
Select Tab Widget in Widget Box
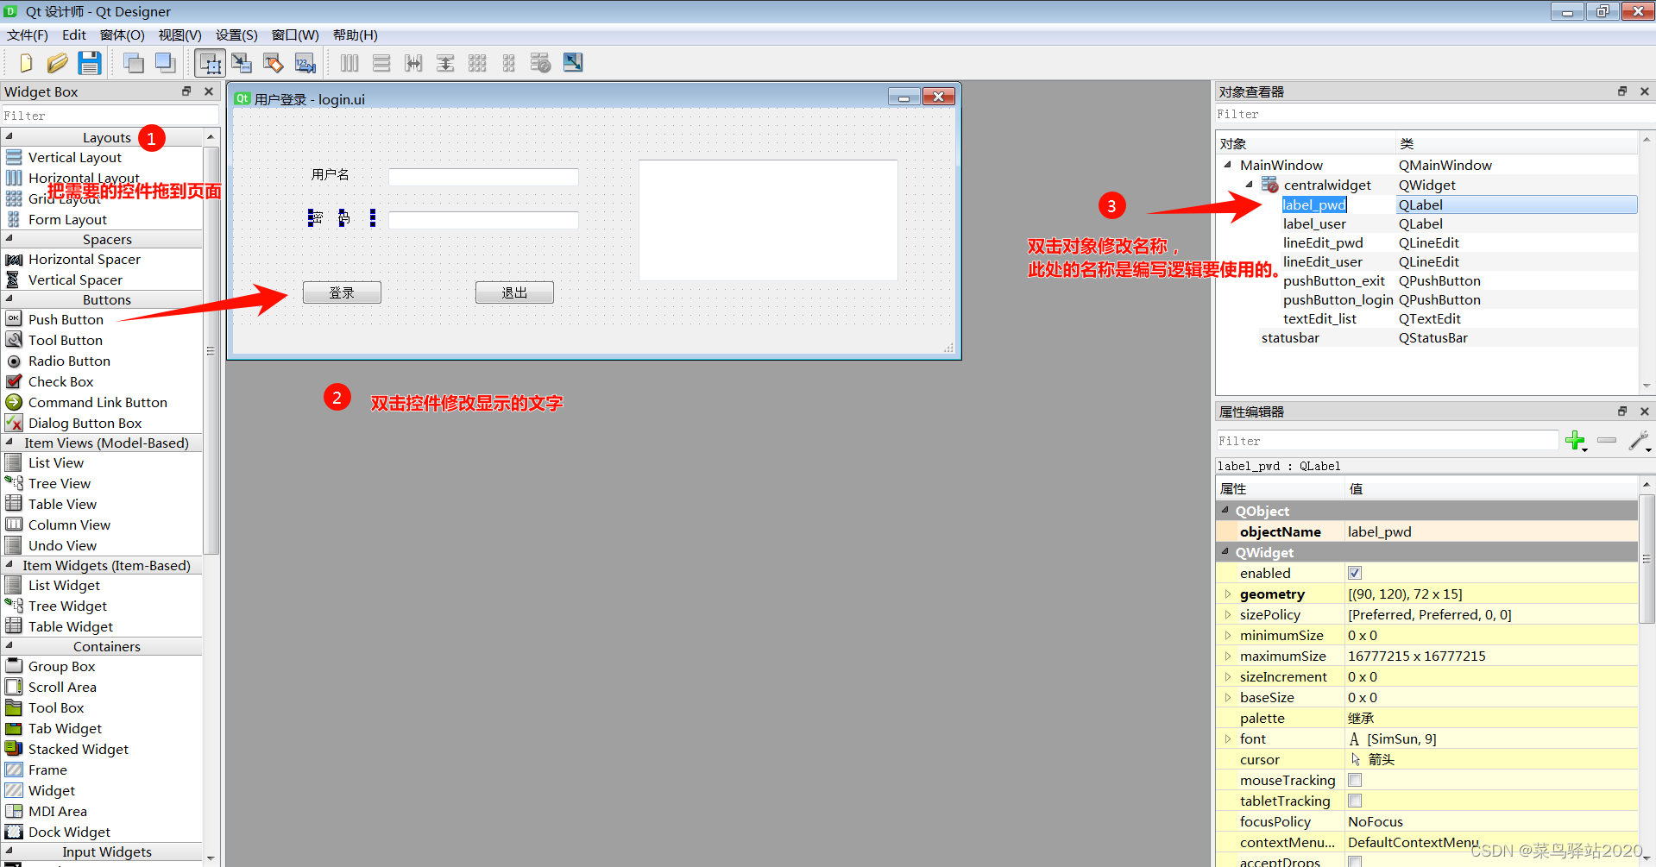click(x=65, y=728)
